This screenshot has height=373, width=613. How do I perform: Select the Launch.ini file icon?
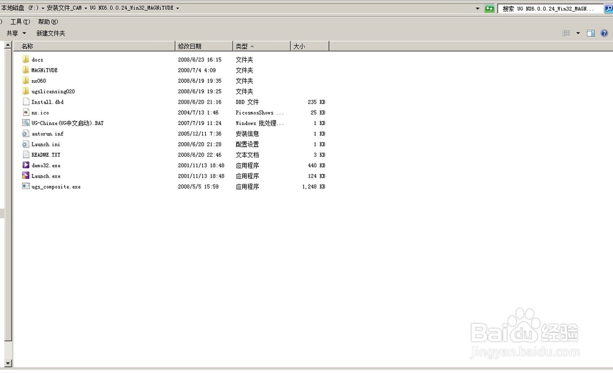[26, 144]
